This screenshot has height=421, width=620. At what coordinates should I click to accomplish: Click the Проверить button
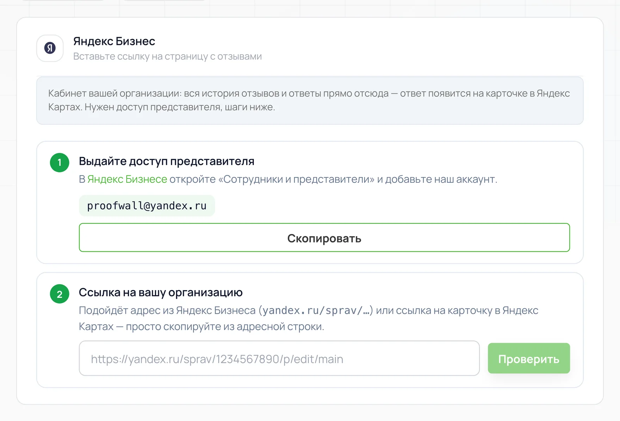(529, 358)
